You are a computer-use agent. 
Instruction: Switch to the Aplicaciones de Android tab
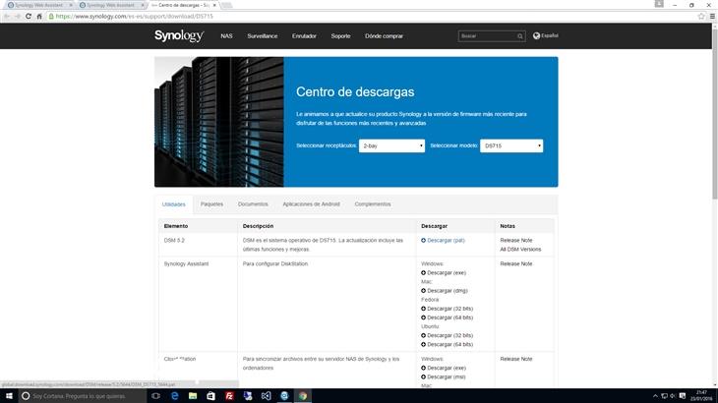(x=311, y=203)
